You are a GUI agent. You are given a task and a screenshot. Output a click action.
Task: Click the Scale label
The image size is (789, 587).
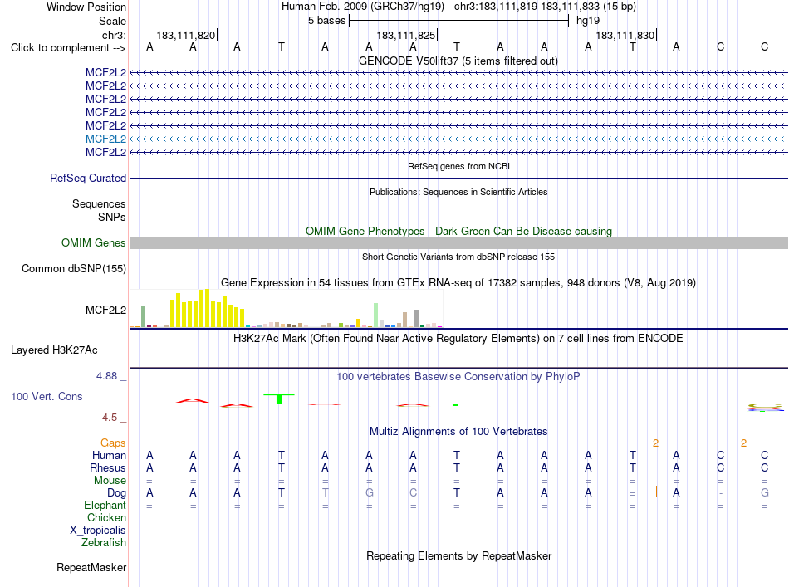[x=112, y=21]
